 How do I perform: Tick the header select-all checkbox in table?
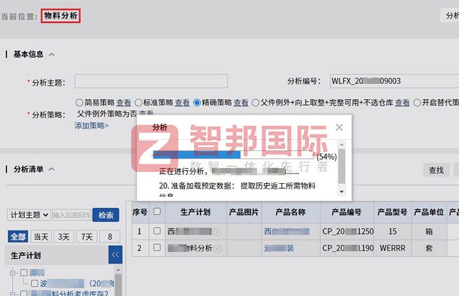click(x=157, y=212)
